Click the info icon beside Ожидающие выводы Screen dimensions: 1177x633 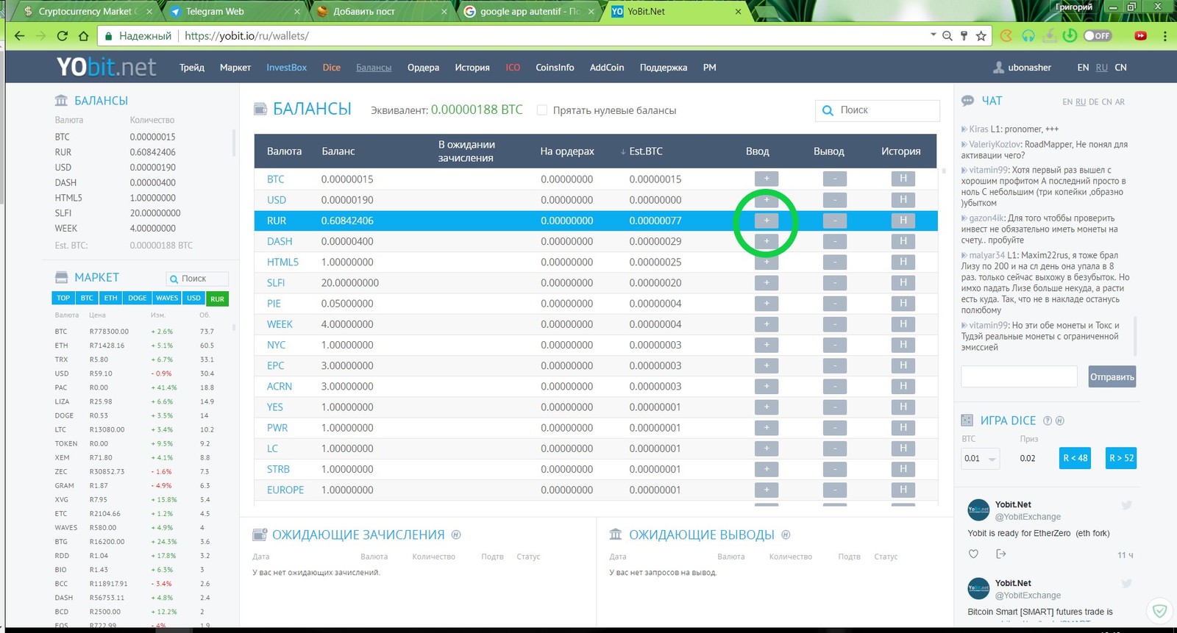point(786,534)
